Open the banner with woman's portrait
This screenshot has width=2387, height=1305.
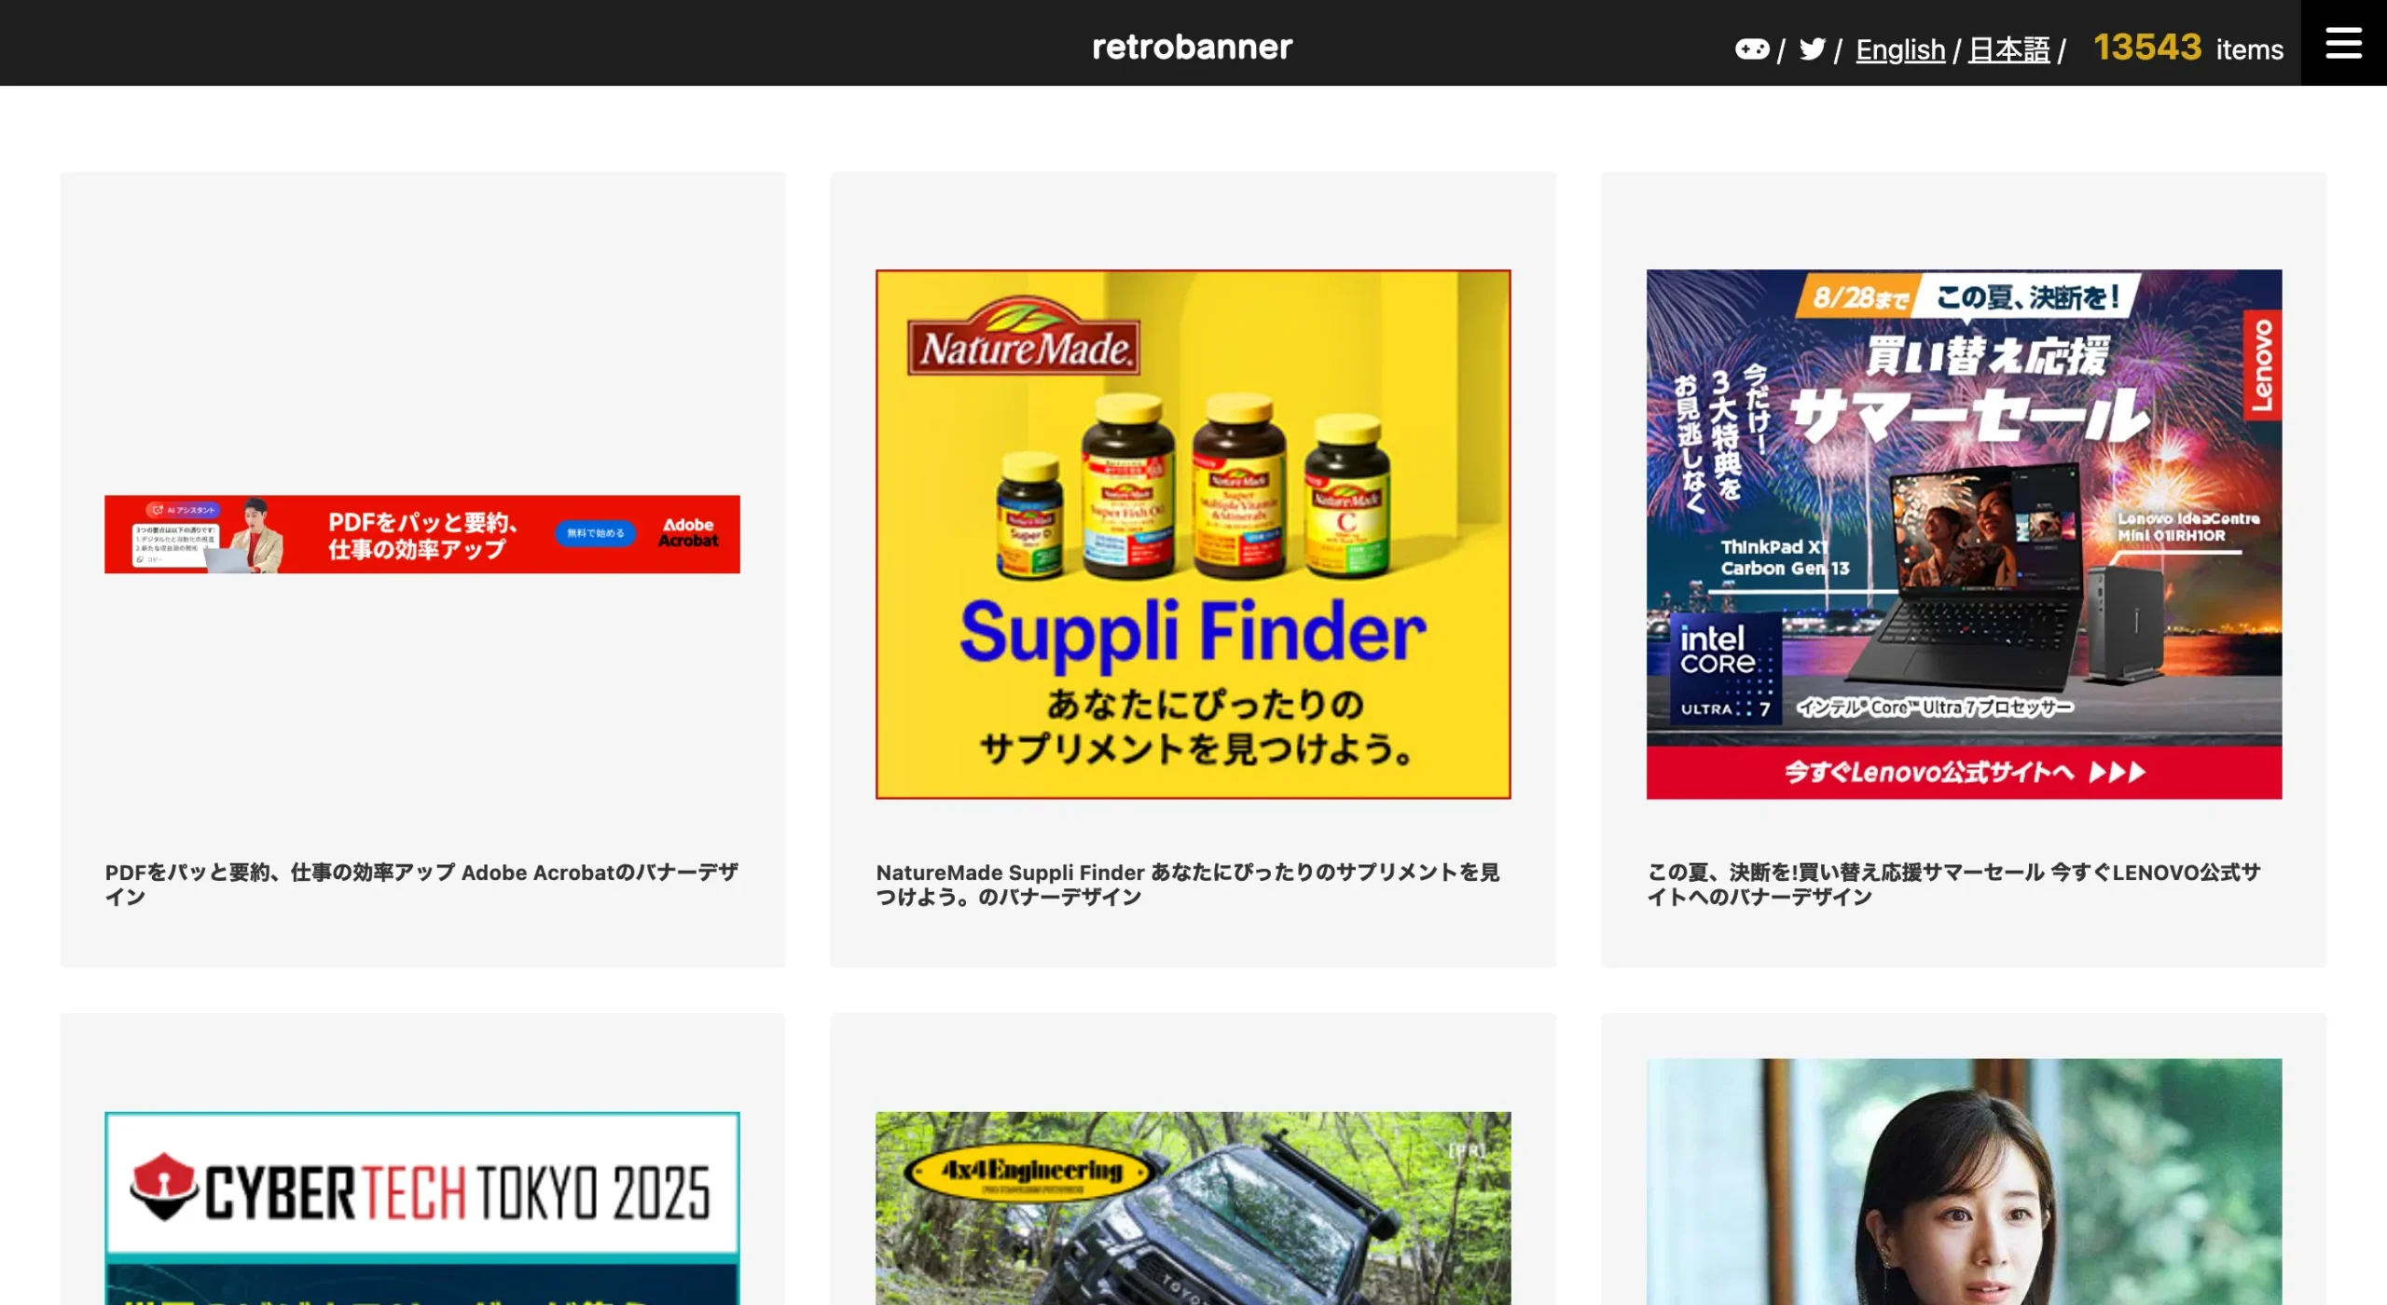click(1964, 1181)
